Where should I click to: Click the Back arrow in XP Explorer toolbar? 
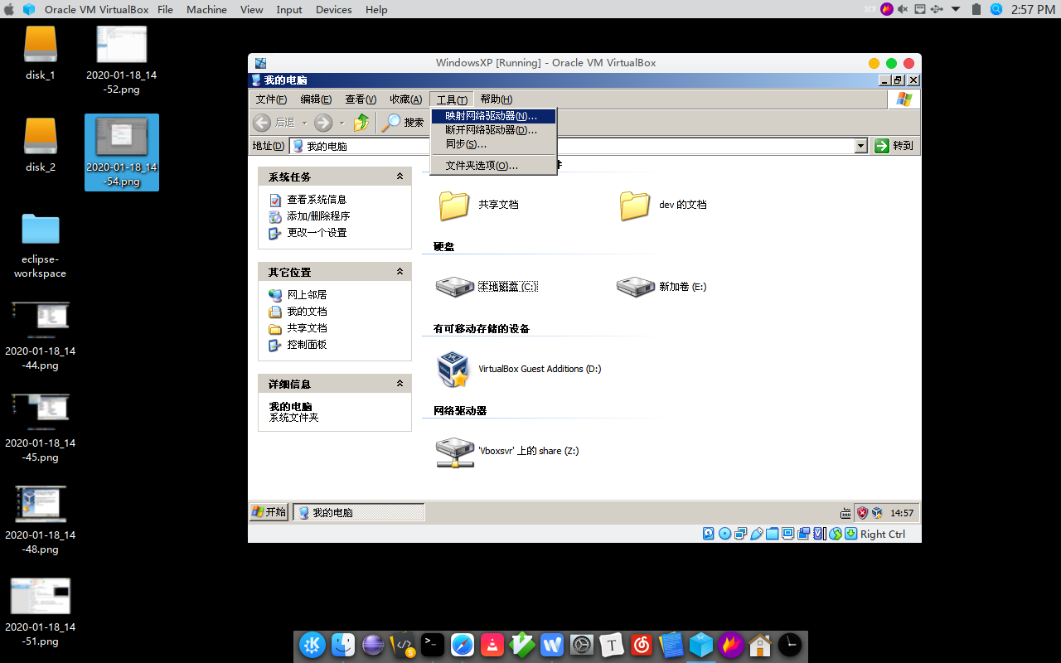point(262,123)
